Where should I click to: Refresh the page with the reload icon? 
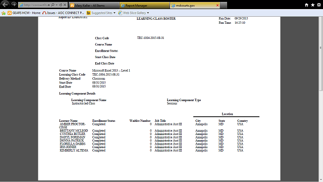pos(61,5)
